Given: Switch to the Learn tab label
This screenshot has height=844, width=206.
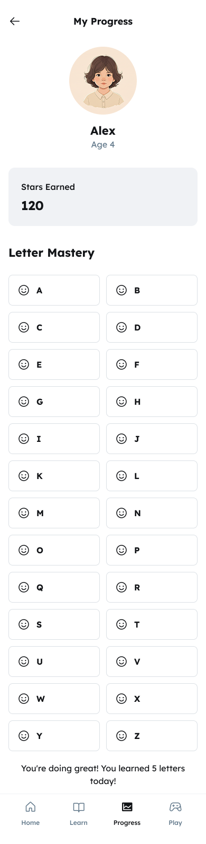Looking at the screenshot, I should (79, 823).
